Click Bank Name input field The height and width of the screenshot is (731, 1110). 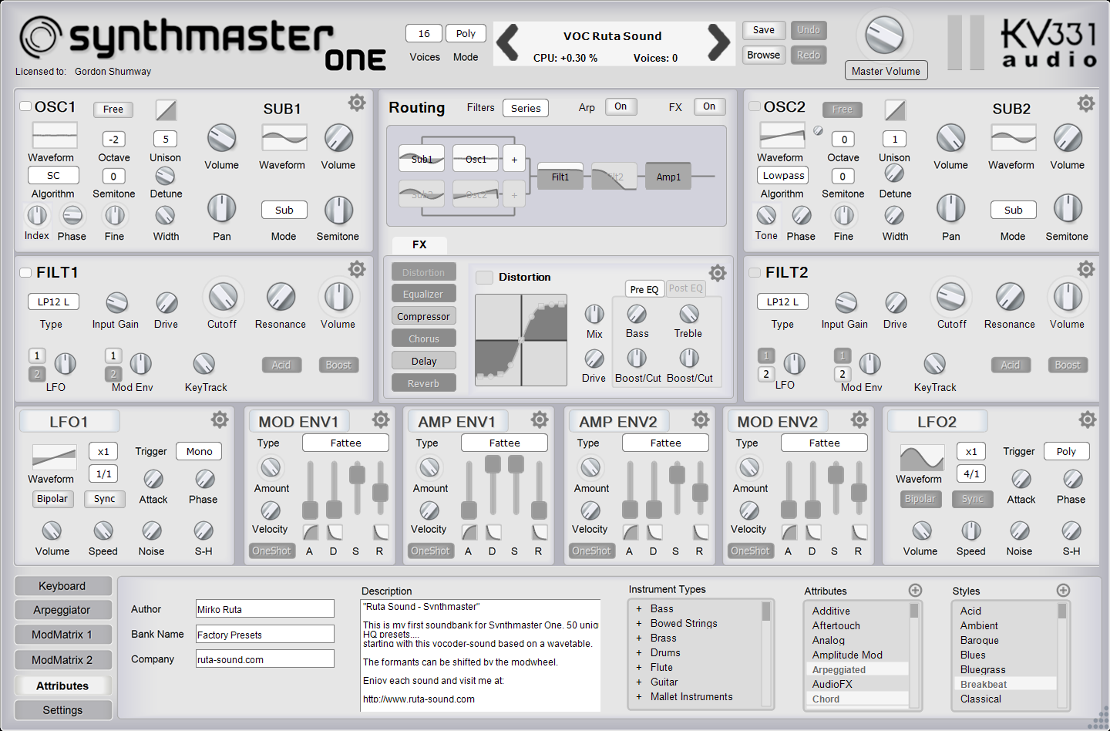(x=265, y=634)
